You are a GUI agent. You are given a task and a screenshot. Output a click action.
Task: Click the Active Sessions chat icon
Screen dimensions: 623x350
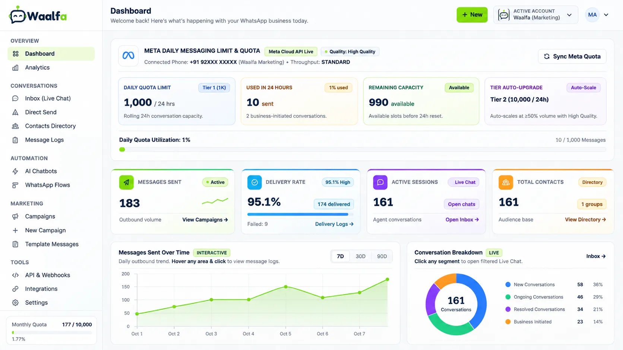pos(380,182)
